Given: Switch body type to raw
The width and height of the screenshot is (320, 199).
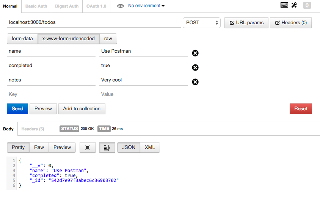Looking at the screenshot, I should tap(108, 39).
